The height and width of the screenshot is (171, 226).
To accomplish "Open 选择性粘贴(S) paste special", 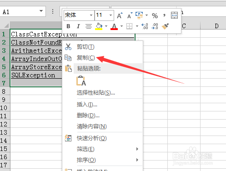I will coord(102,92).
